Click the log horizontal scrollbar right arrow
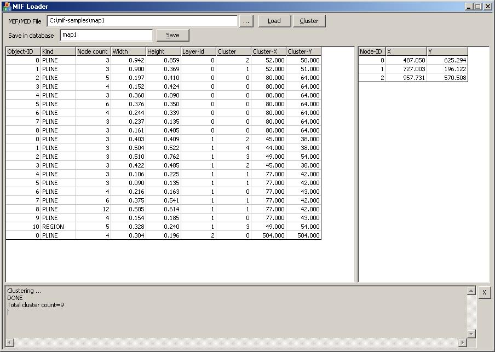This screenshot has width=495, height=352. (463, 343)
